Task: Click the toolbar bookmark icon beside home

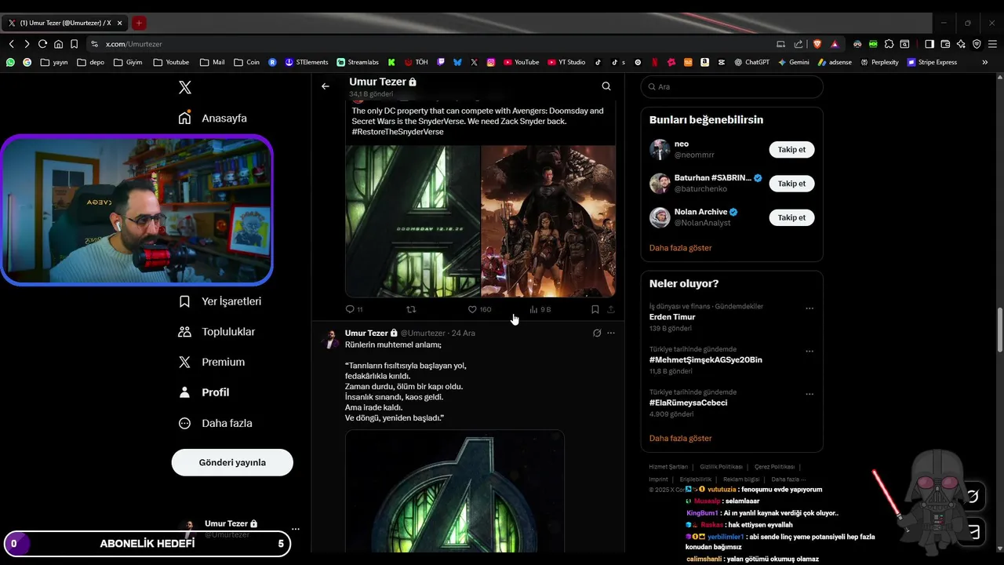Action: [x=74, y=44]
